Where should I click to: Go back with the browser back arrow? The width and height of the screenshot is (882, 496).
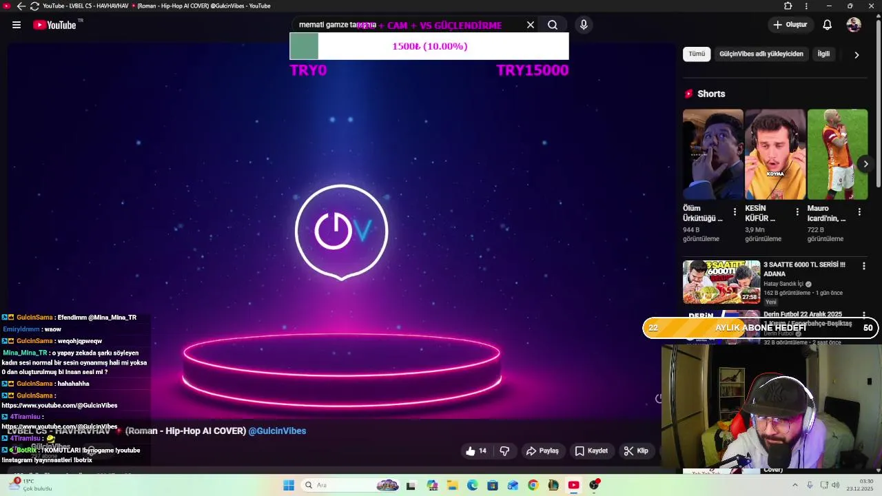[x=21, y=6]
